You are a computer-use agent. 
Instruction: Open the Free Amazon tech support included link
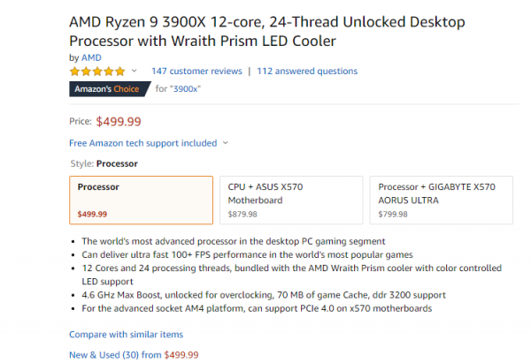pyautogui.click(x=142, y=143)
